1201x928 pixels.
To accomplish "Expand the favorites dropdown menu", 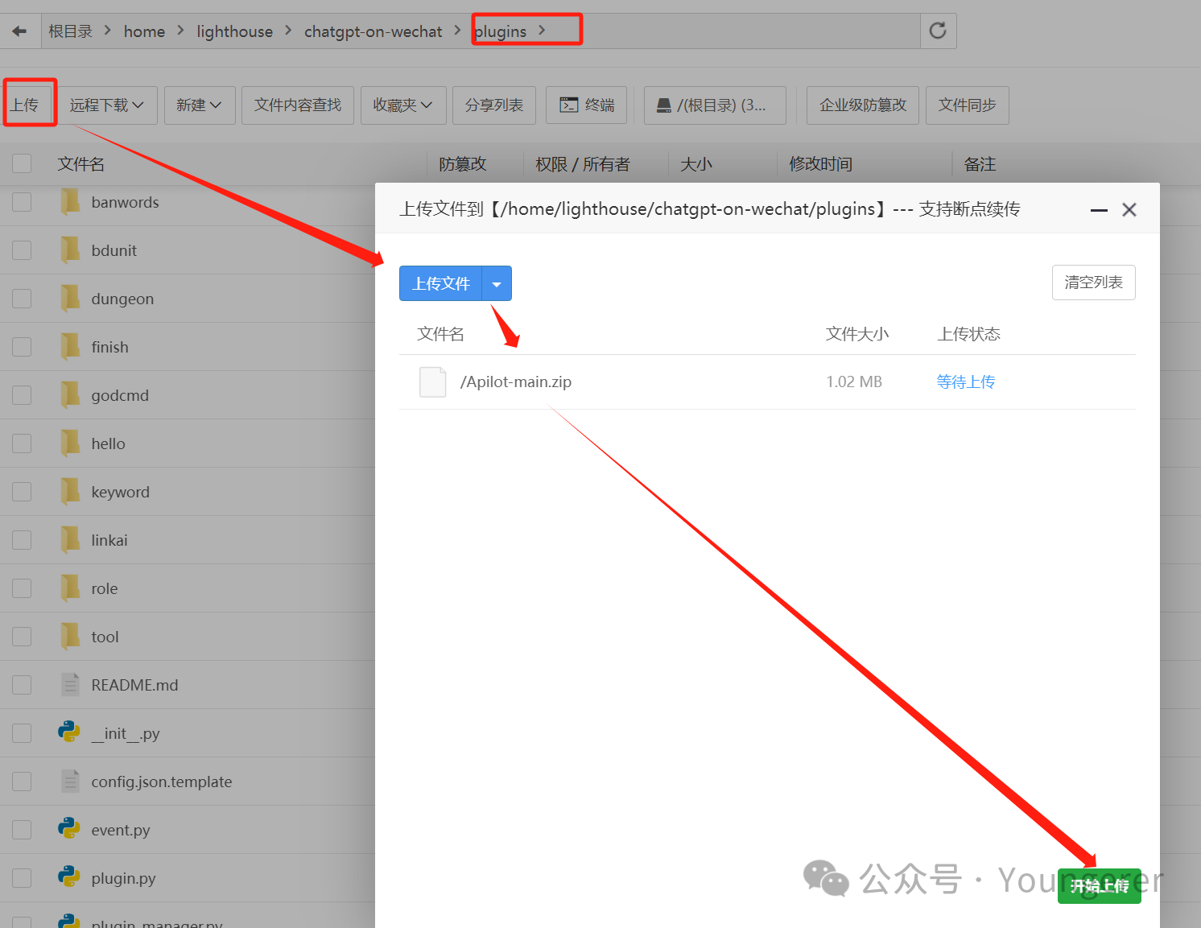I will pos(402,105).
